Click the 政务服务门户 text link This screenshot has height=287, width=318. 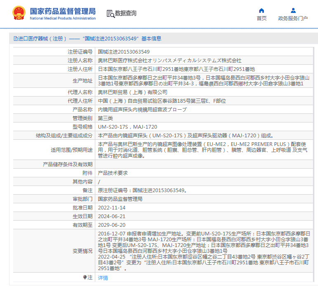click(293, 19)
